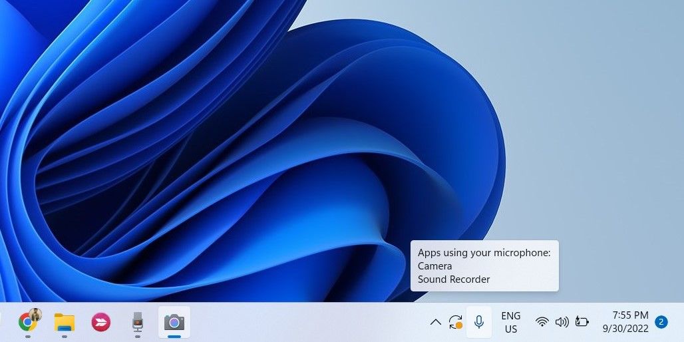Open the 7:55 PM clock and calendar

[x=630, y=315]
